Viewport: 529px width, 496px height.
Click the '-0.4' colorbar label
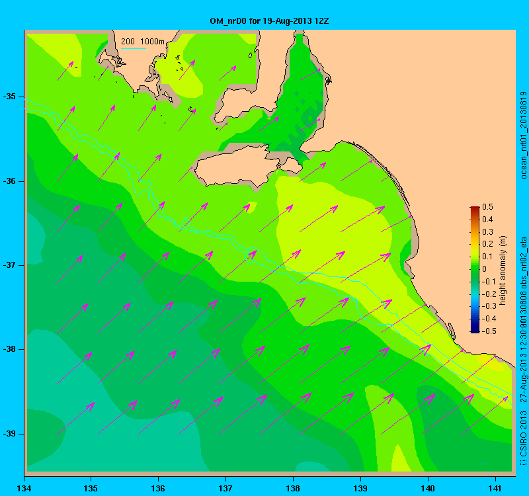pyautogui.click(x=489, y=319)
